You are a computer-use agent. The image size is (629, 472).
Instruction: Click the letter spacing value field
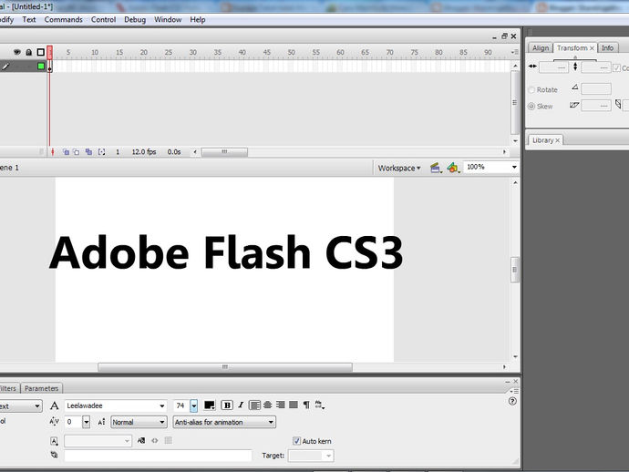coord(73,422)
